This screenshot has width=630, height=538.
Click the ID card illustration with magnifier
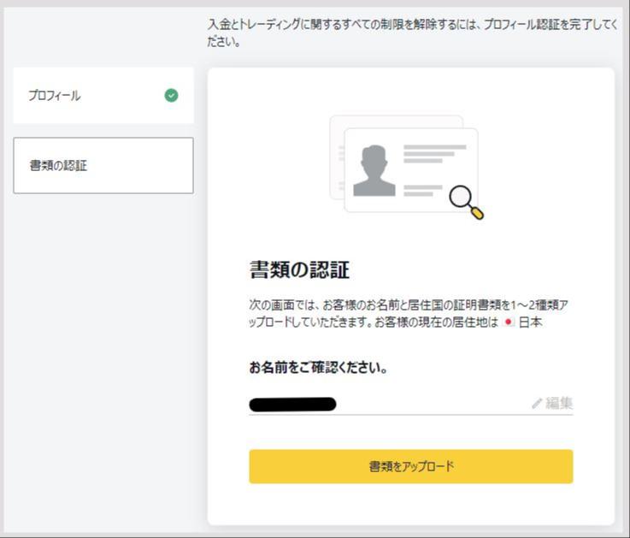click(407, 168)
